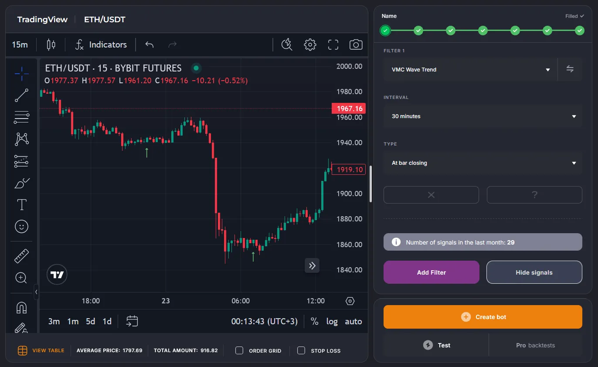Open the Pro backtests tab
This screenshot has height=367, width=598.
click(x=535, y=345)
